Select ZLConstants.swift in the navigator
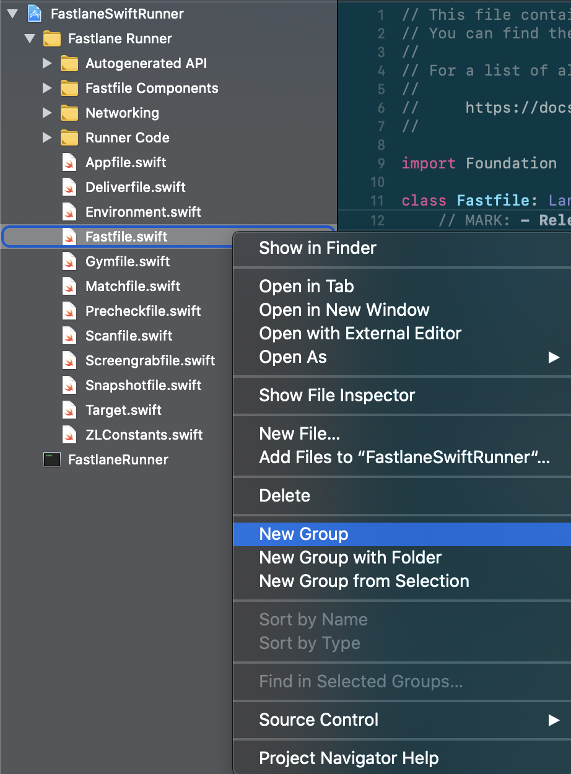Image resolution: width=571 pixels, height=774 pixels. click(144, 435)
